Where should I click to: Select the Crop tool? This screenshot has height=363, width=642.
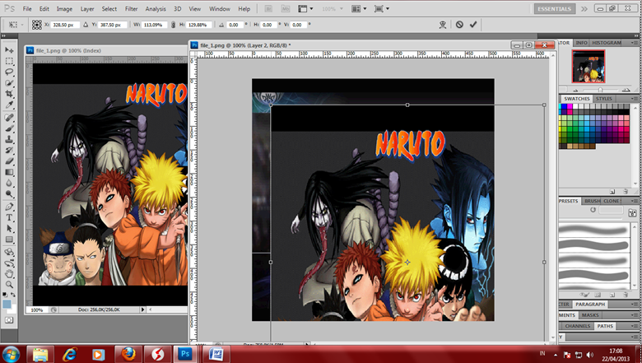pyautogui.click(x=9, y=94)
